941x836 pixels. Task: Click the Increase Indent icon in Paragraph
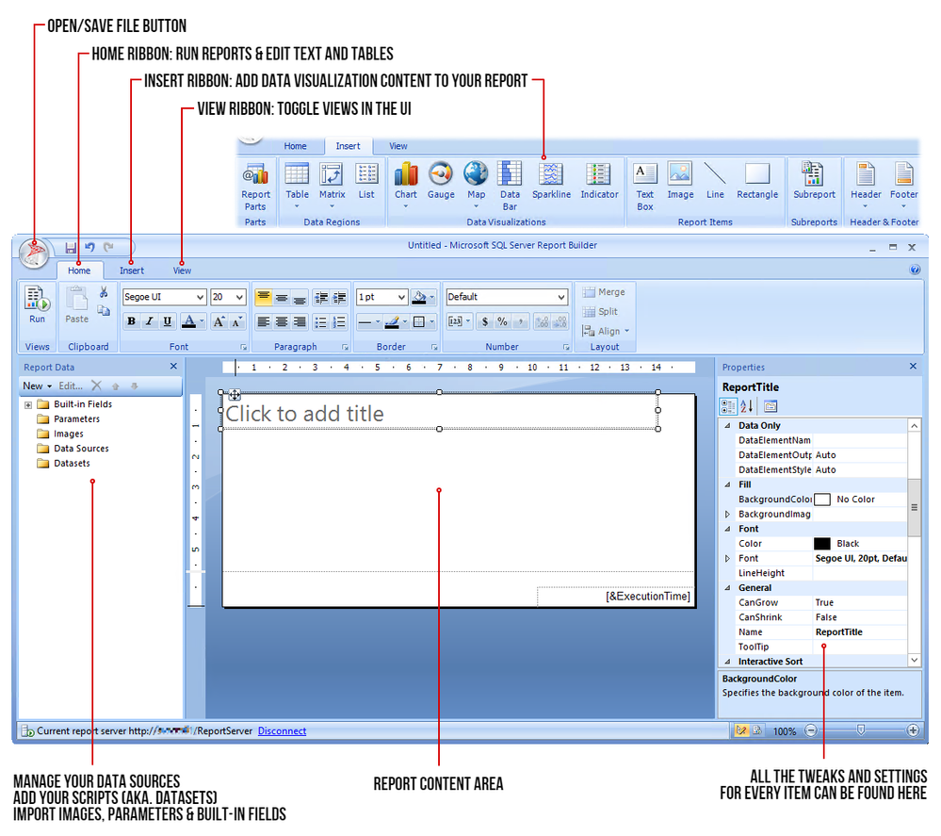(x=340, y=297)
